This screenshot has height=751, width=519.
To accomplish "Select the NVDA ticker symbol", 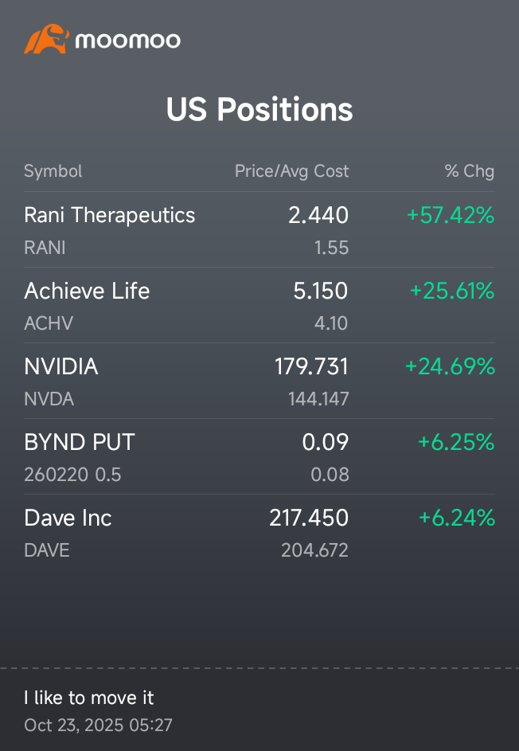I will [49, 399].
